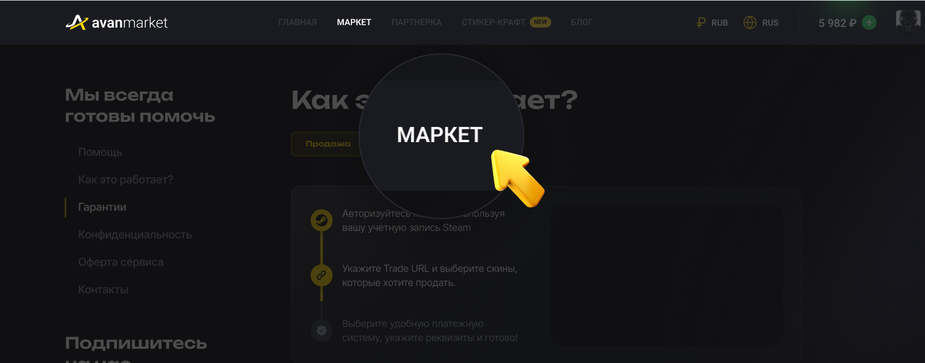Go to the ГЛАВНАЯ page
The image size is (925, 363).
(297, 22)
